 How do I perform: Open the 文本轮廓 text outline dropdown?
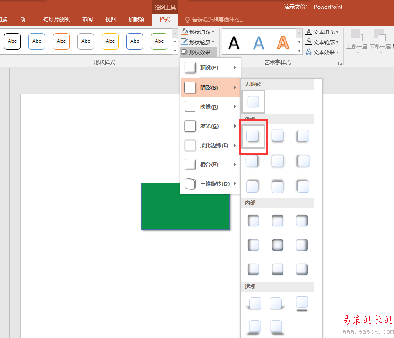tap(322, 42)
